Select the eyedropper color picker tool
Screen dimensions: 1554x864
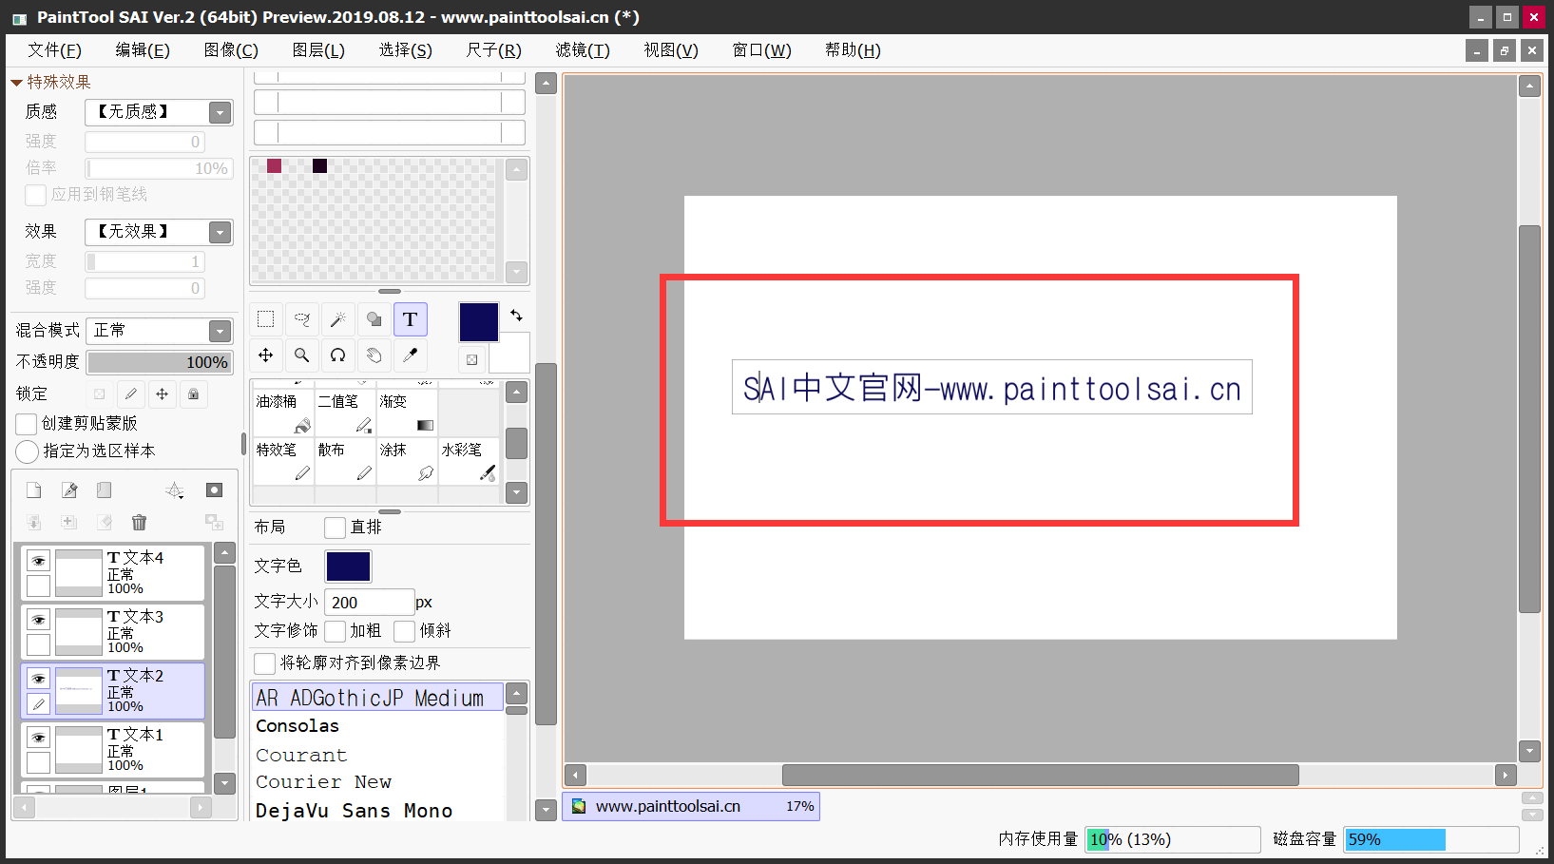[x=411, y=355]
